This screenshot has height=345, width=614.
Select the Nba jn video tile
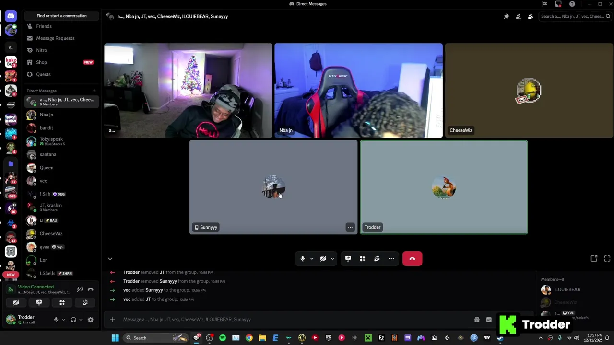358,91
